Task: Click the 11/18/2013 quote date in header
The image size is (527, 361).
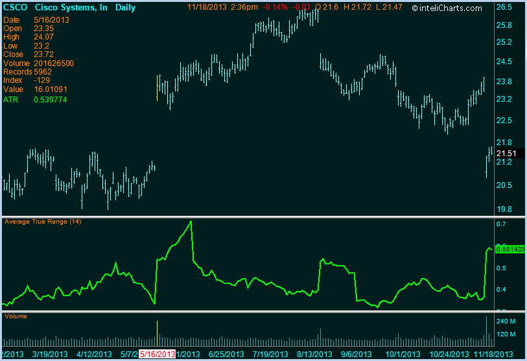Action: click(207, 7)
